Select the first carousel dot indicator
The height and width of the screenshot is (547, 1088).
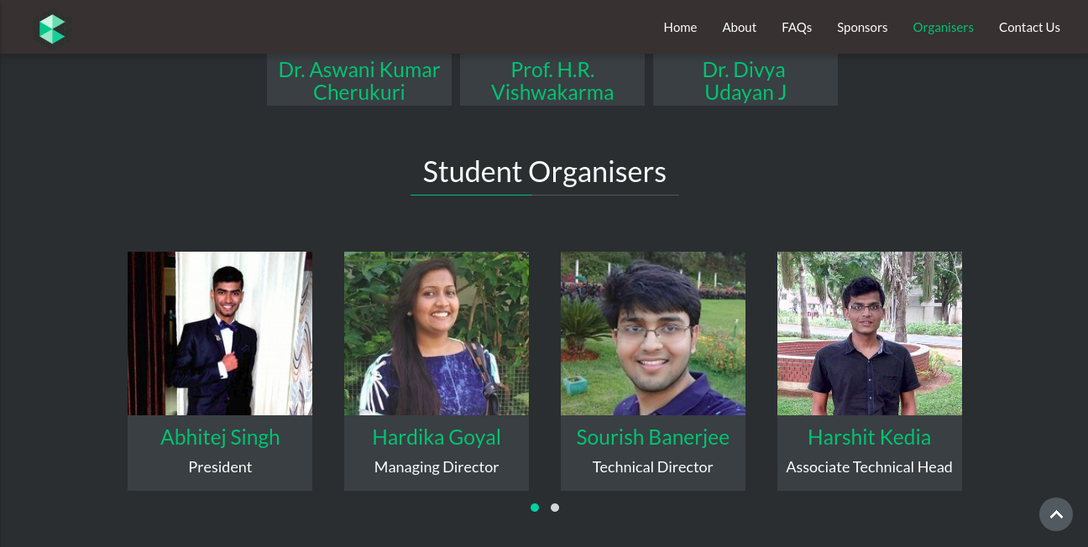[x=535, y=508]
